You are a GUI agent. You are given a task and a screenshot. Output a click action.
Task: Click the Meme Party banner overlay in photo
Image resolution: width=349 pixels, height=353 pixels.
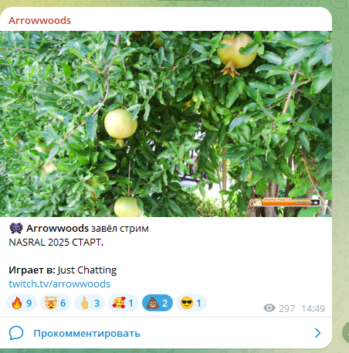[285, 202]
